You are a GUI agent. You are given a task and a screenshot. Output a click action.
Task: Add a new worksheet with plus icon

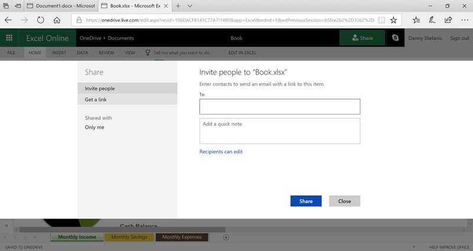click(x=226, y=237)
